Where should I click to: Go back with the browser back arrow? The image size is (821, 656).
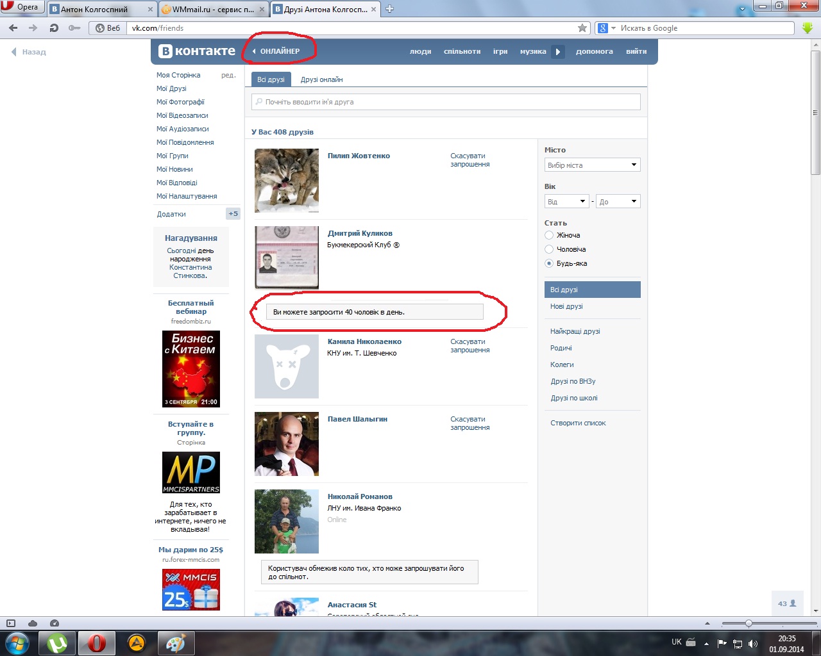click(x=13, y=28)
